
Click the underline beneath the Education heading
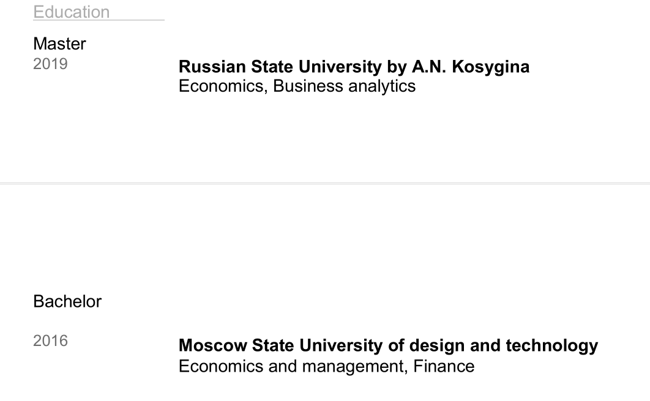98,20
